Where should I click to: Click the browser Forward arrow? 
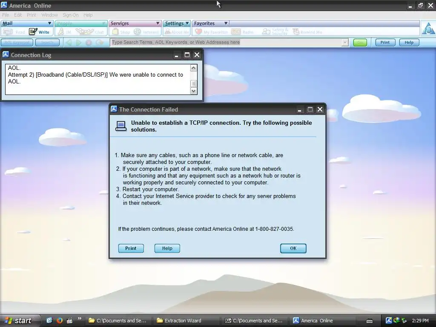(79, 43)
